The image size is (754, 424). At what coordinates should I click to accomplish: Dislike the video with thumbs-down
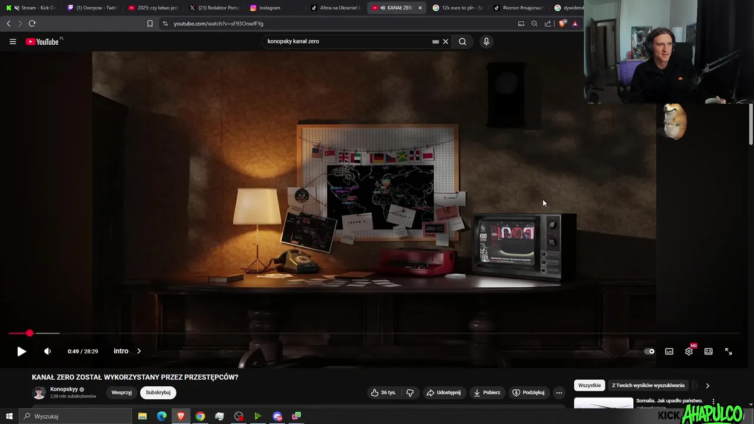(410, 392)
